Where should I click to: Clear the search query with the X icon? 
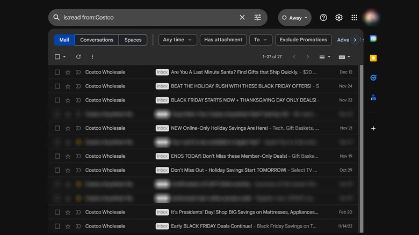coord(242,18)
